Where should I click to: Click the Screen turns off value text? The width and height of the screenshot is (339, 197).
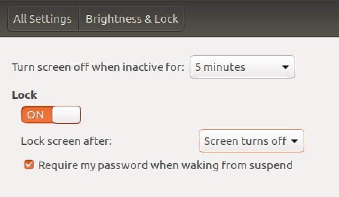245,141
